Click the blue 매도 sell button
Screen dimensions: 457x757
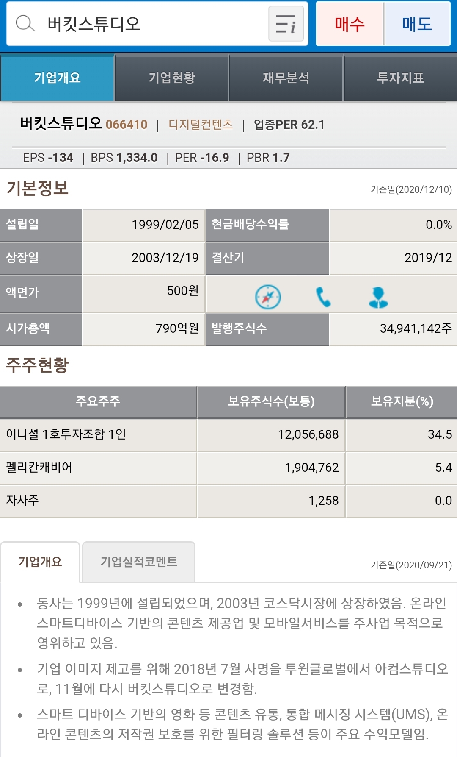coord(417,23)
